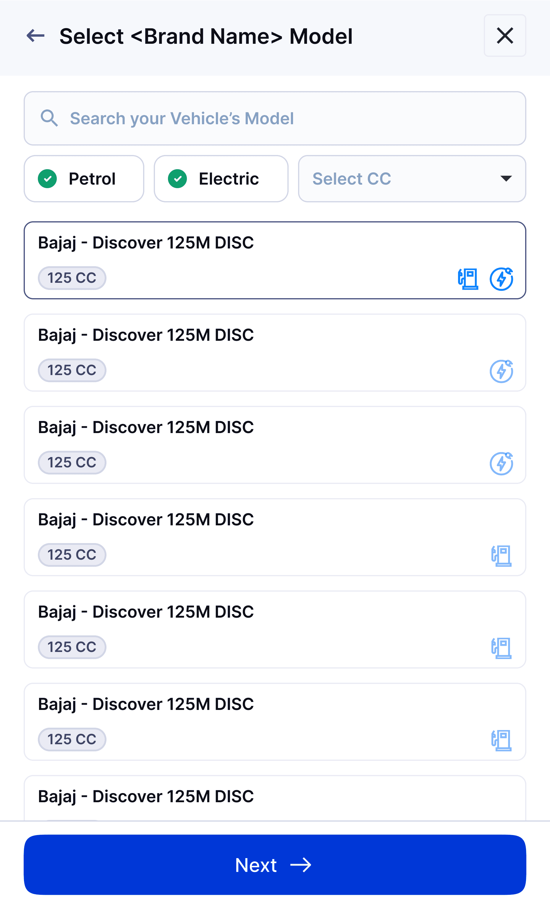The image size is (550, 909).
Task: Click petrol pump icon on fifth model card
Action: pyautogui.click(x=501, y=648)
